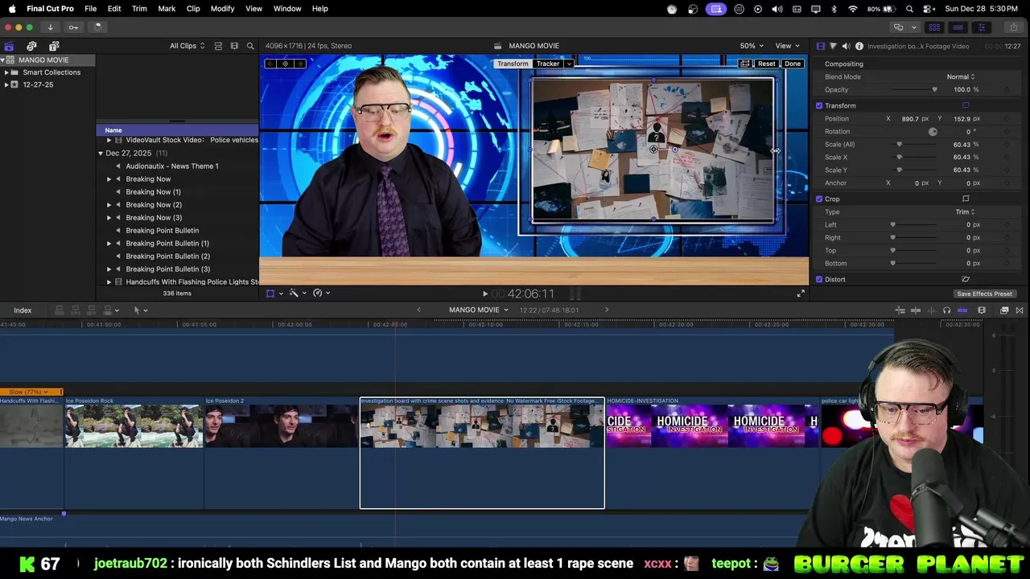
Task: Open the MANGO MOVIE timeline title dropdown
Action: 479,310
